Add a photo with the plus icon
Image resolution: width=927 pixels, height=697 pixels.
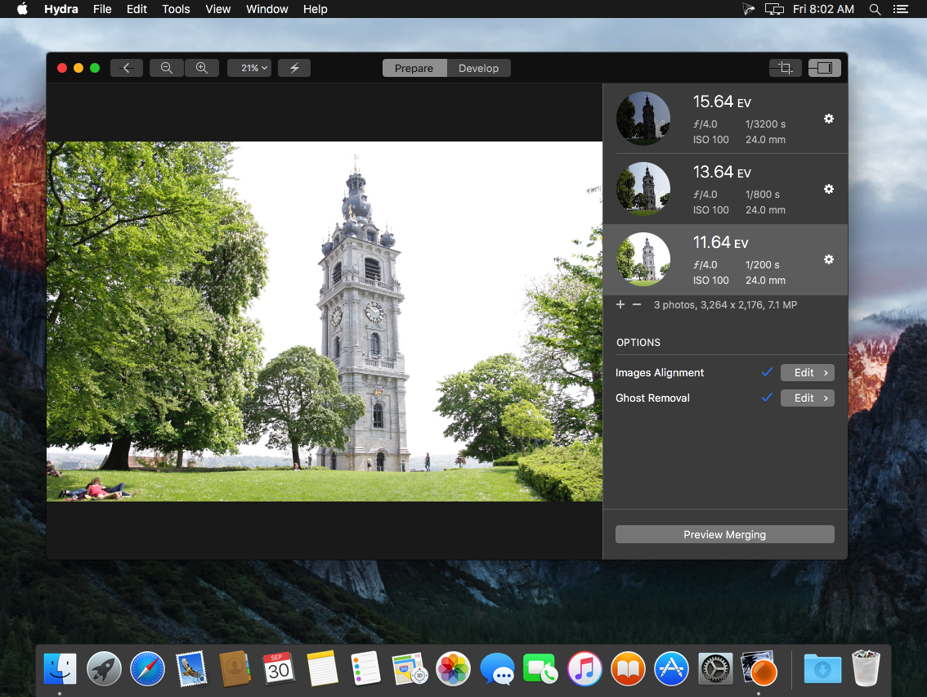620,304
